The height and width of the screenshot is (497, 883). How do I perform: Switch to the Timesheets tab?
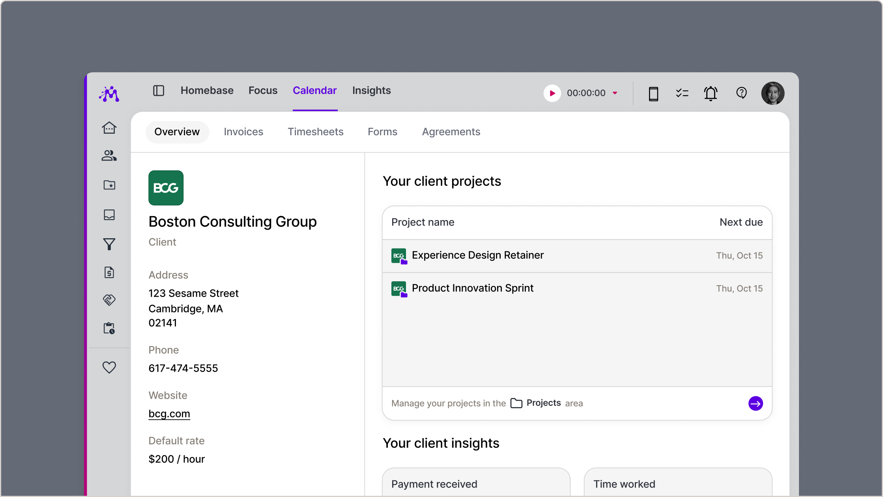316,132
